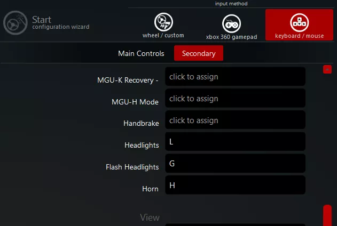The width and height of the screenshot is (337, 226).
Task: Select the wheel / custom input icon
Action: [163, 22]
